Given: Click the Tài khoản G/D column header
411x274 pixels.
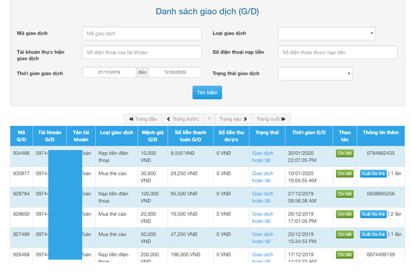Looking at the screenshot, I should point(50,136).
